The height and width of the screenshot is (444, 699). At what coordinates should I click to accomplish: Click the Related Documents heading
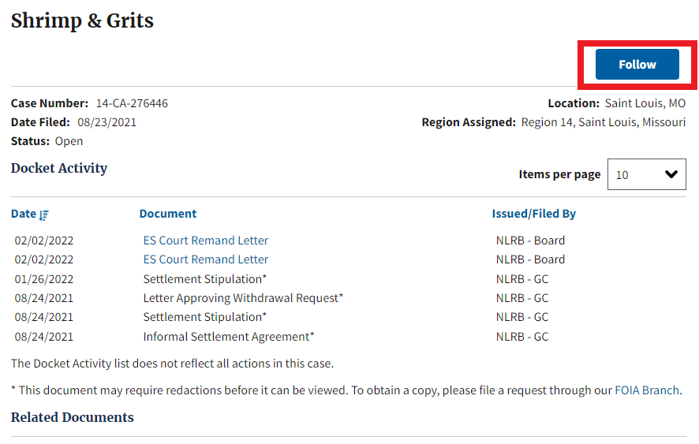click(x=73, y=417)
